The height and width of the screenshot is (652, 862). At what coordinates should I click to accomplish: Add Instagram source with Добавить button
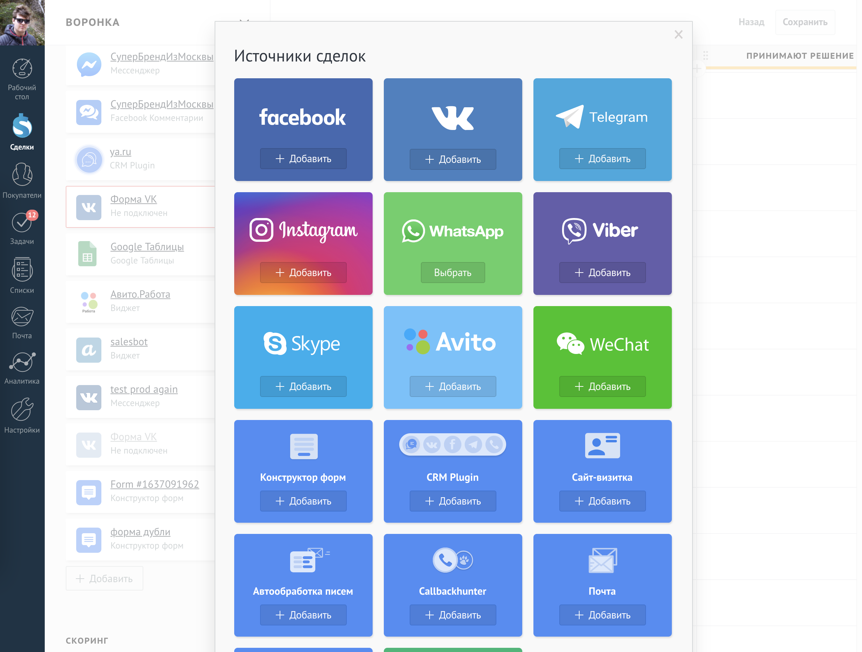pyautogui.click(x=303, y=273)
